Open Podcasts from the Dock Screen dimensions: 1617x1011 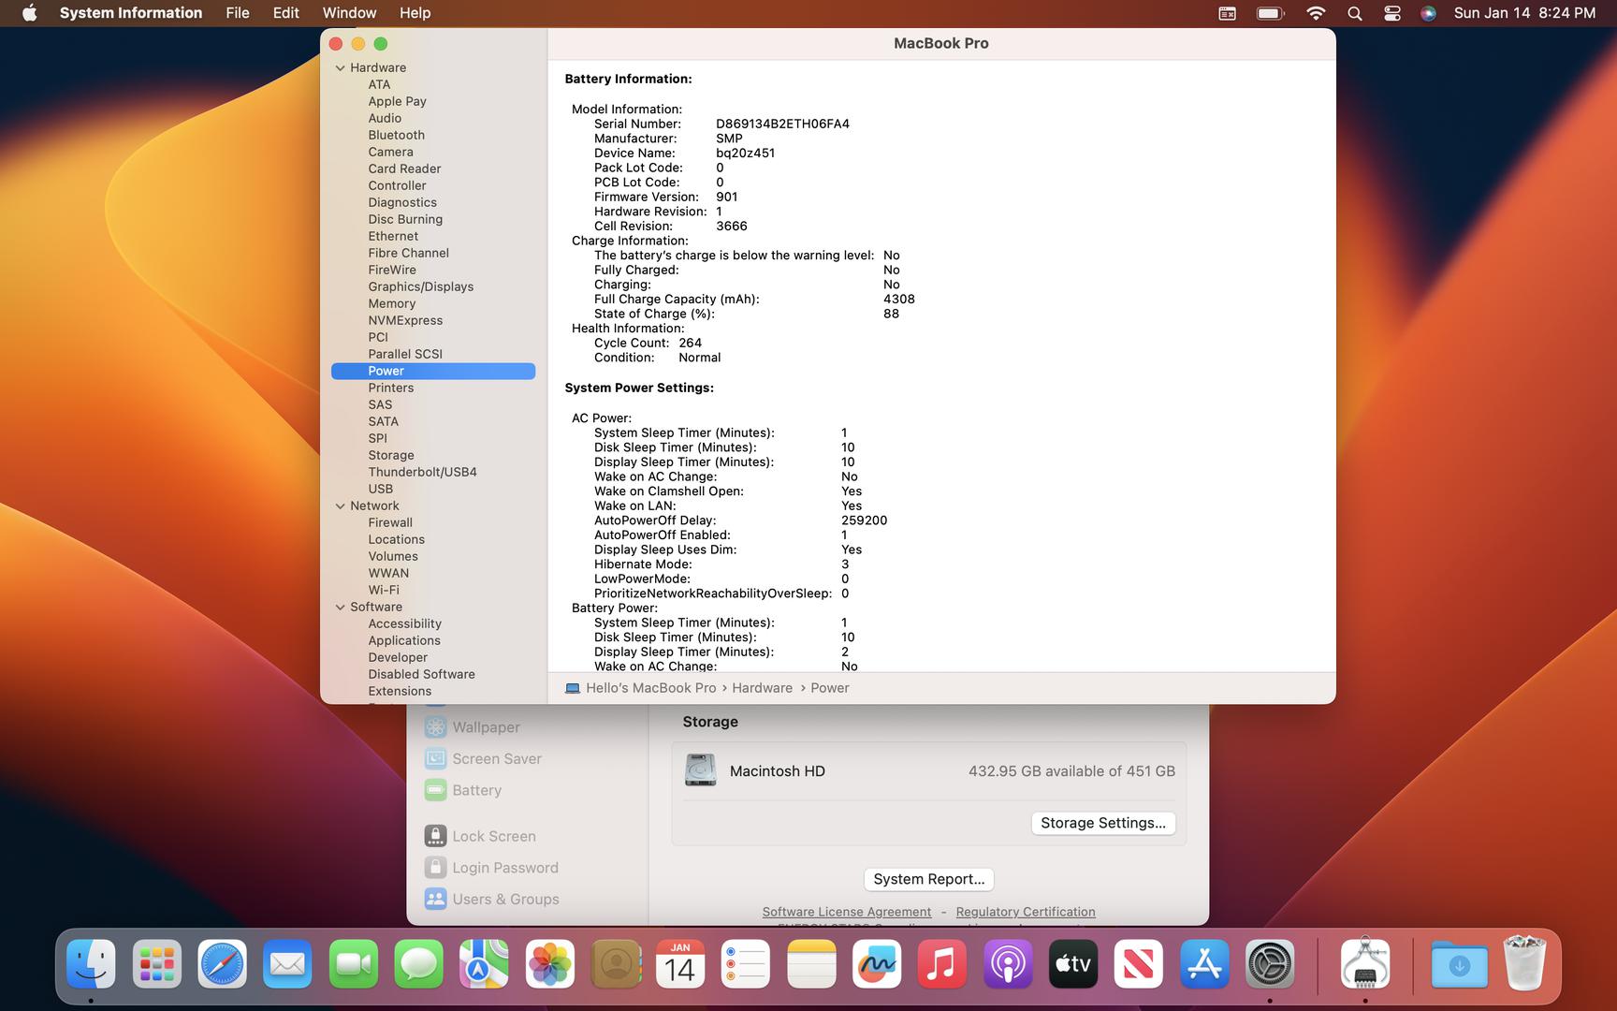tap(1008, 963)
